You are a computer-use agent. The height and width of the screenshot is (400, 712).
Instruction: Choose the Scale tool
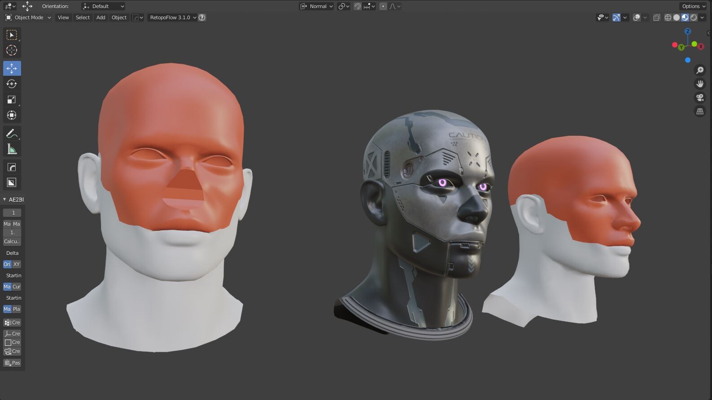tap(12, 99)
